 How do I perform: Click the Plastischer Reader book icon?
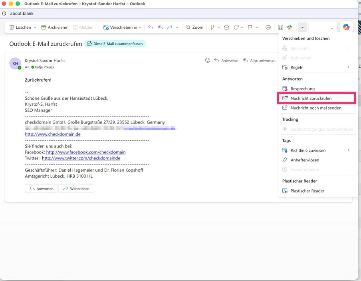(285, 191)
